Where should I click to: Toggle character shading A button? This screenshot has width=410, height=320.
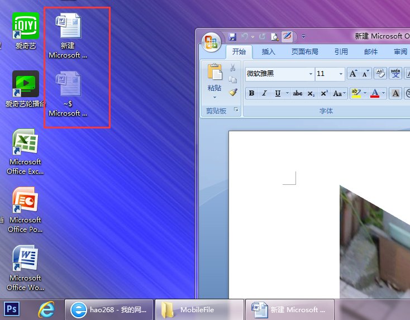pos(395,93)
